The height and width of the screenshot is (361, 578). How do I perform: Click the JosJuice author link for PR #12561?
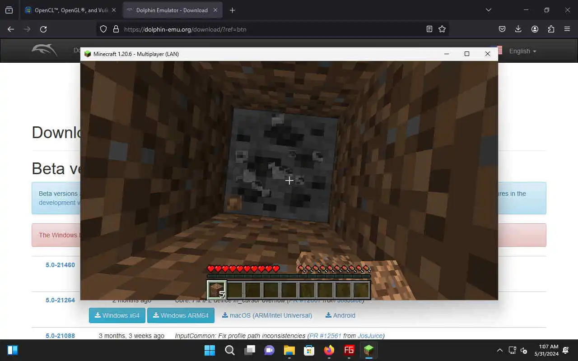(370, 336)
